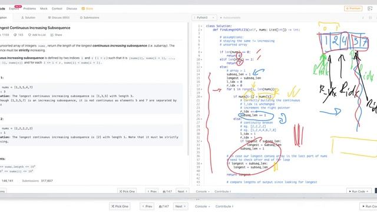Collapse code fold arrow on line 2
The height and width of the screenshot is (212, 377).
tap(201, 30)
